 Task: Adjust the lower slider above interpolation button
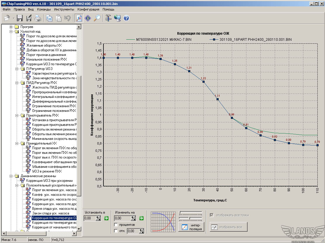189,218
